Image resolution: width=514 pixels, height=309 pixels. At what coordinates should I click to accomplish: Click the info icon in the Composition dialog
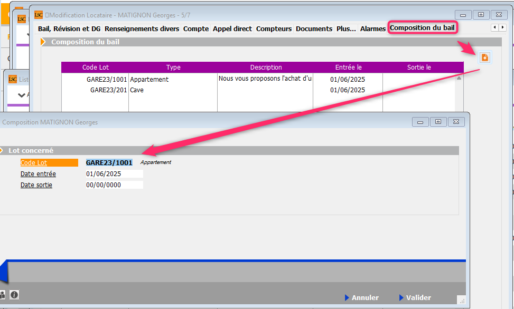14,295
